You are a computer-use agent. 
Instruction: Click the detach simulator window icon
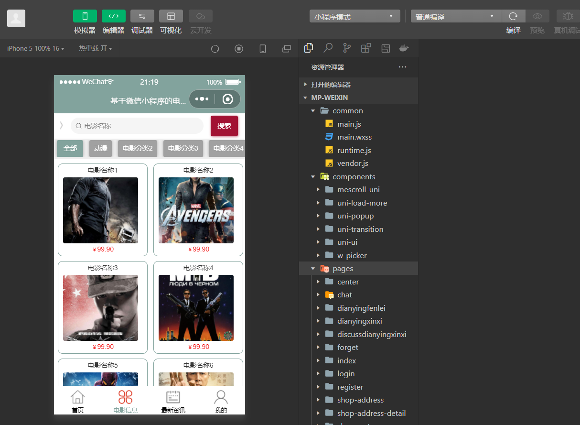click(287, 49)
